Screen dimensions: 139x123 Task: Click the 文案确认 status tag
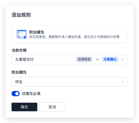tap(110, 59)
